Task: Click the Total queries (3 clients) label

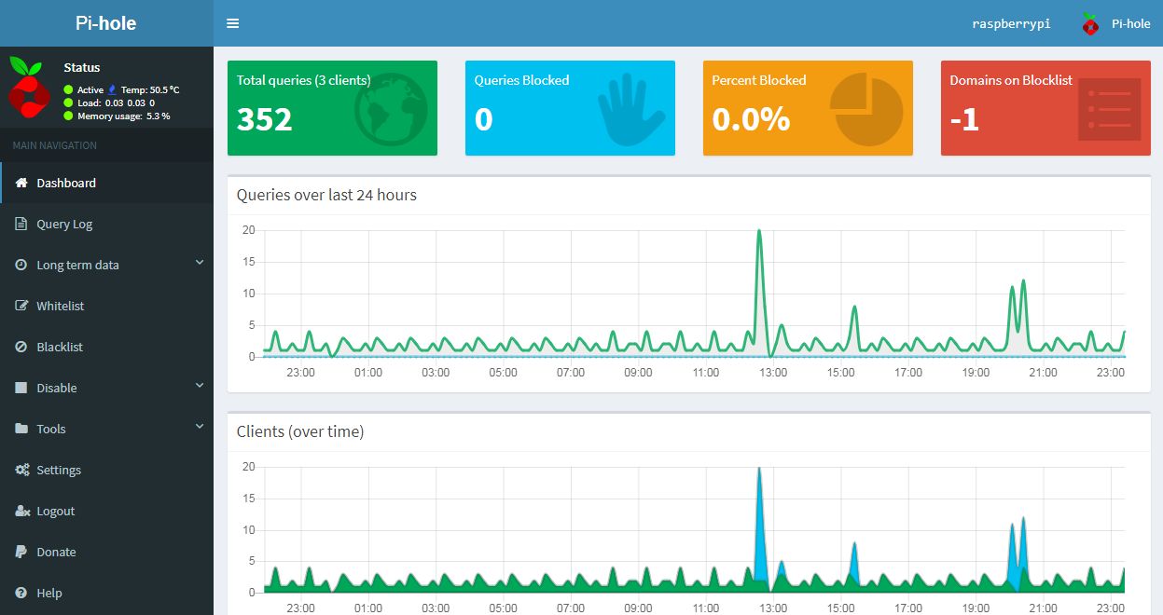Action: click(303, 80)
